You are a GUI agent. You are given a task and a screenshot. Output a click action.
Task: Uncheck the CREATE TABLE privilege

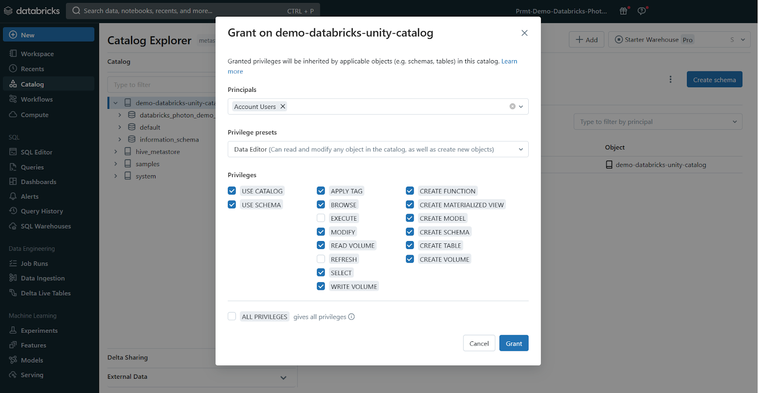410,245
